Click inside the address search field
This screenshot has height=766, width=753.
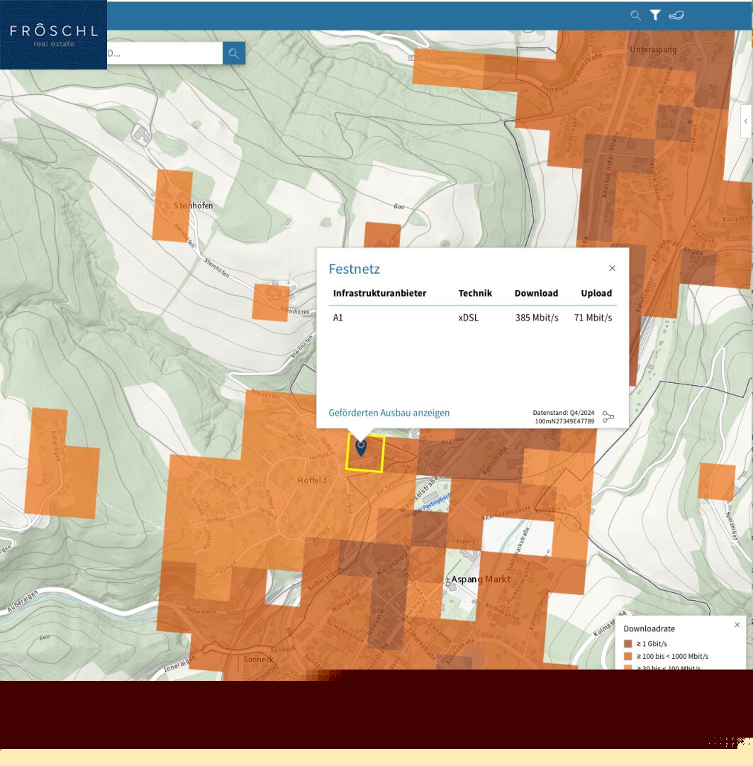(x=163, y=53)
